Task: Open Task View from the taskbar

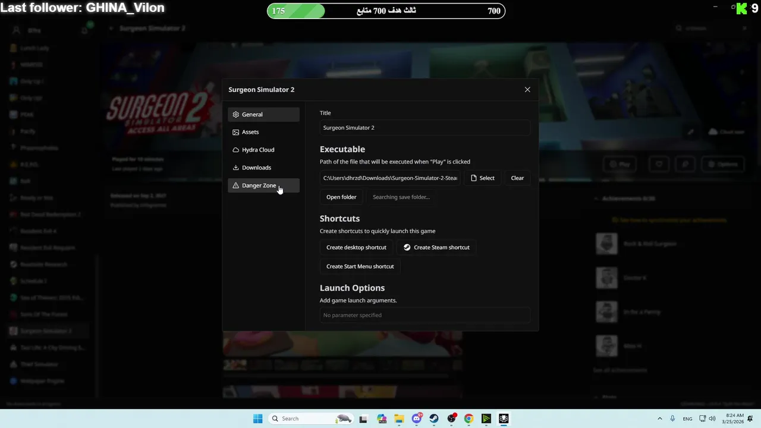Action: pos(363,418)
